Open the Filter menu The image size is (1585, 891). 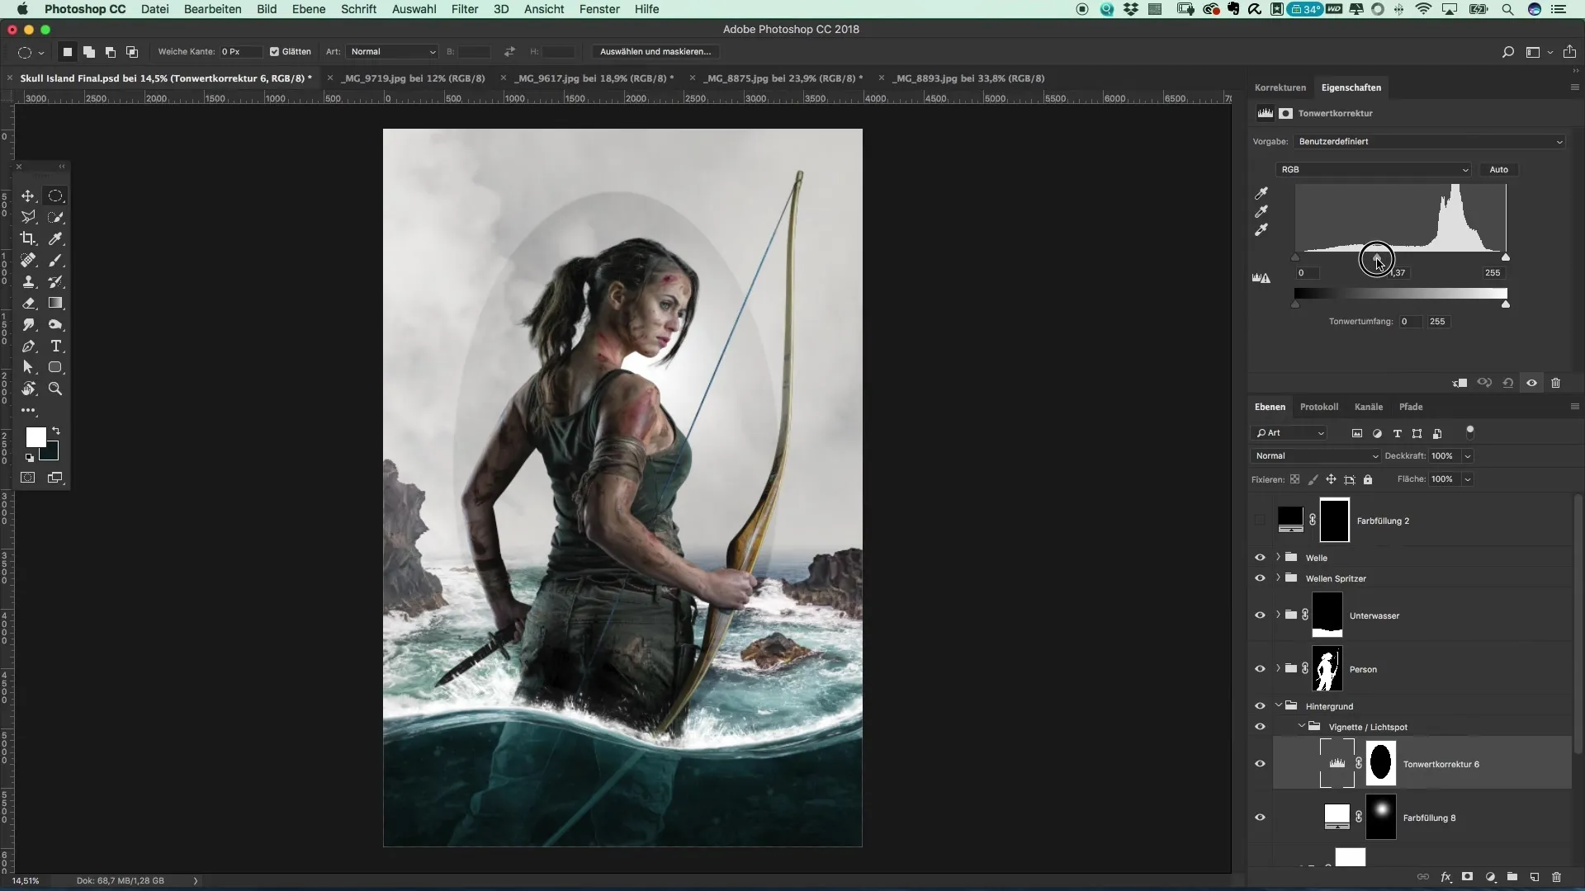click(x=465, y=9)
